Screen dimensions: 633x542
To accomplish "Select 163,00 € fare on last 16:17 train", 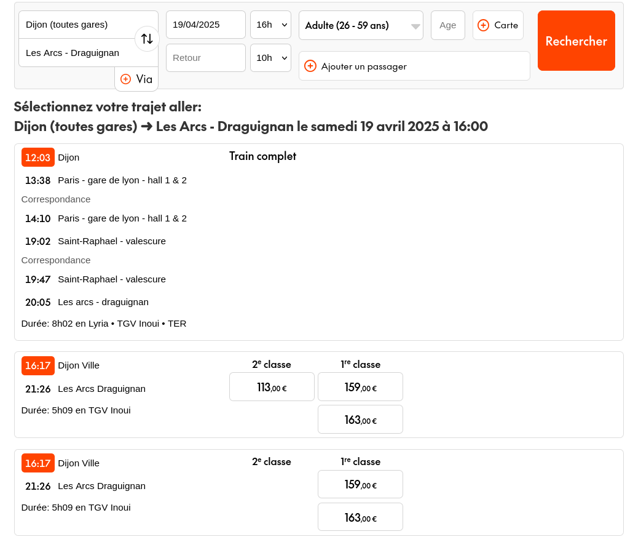I will [360, 517].
